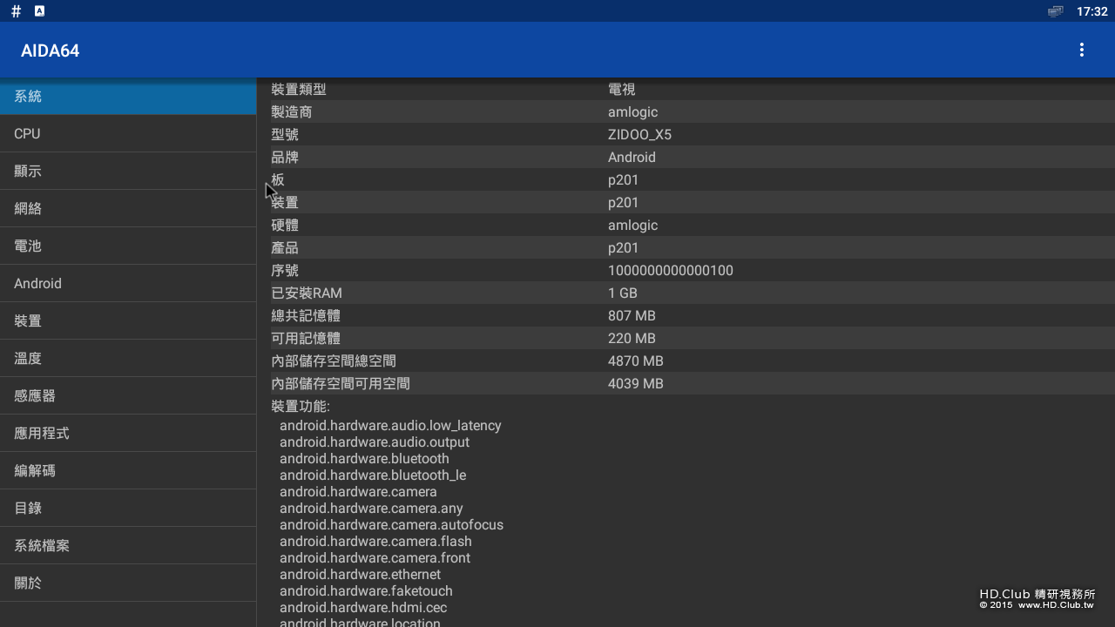Viewport: 1115px width, 627px height.
Task: Select the 電視 value
Action: 622,90
